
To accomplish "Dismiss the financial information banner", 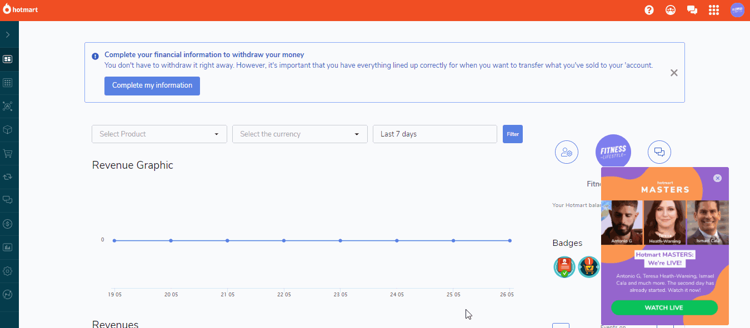I will point(674,73).
